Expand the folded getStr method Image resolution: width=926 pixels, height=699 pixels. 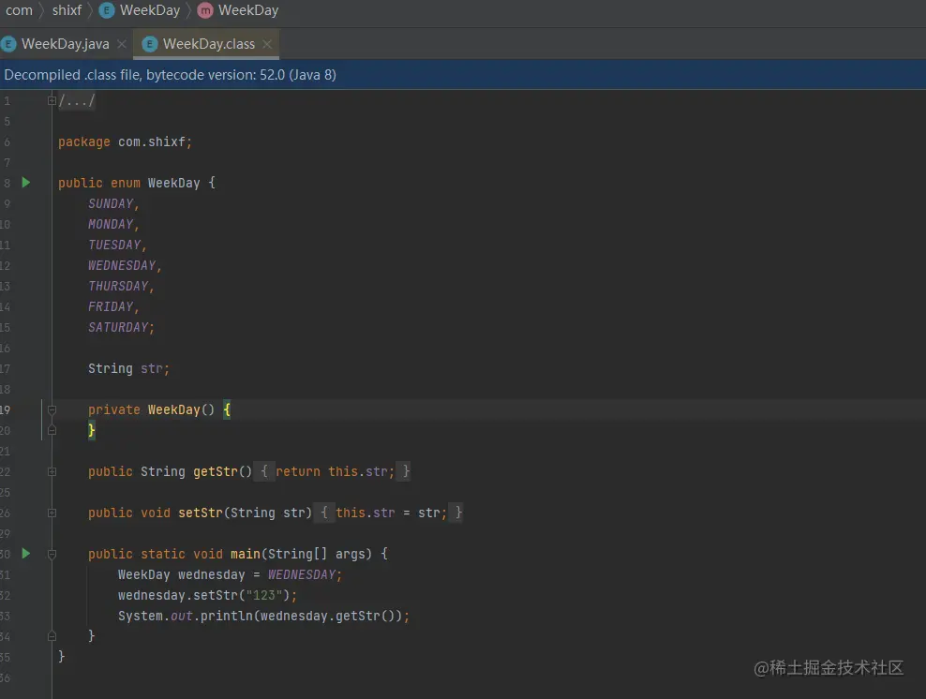coord(52,471)
